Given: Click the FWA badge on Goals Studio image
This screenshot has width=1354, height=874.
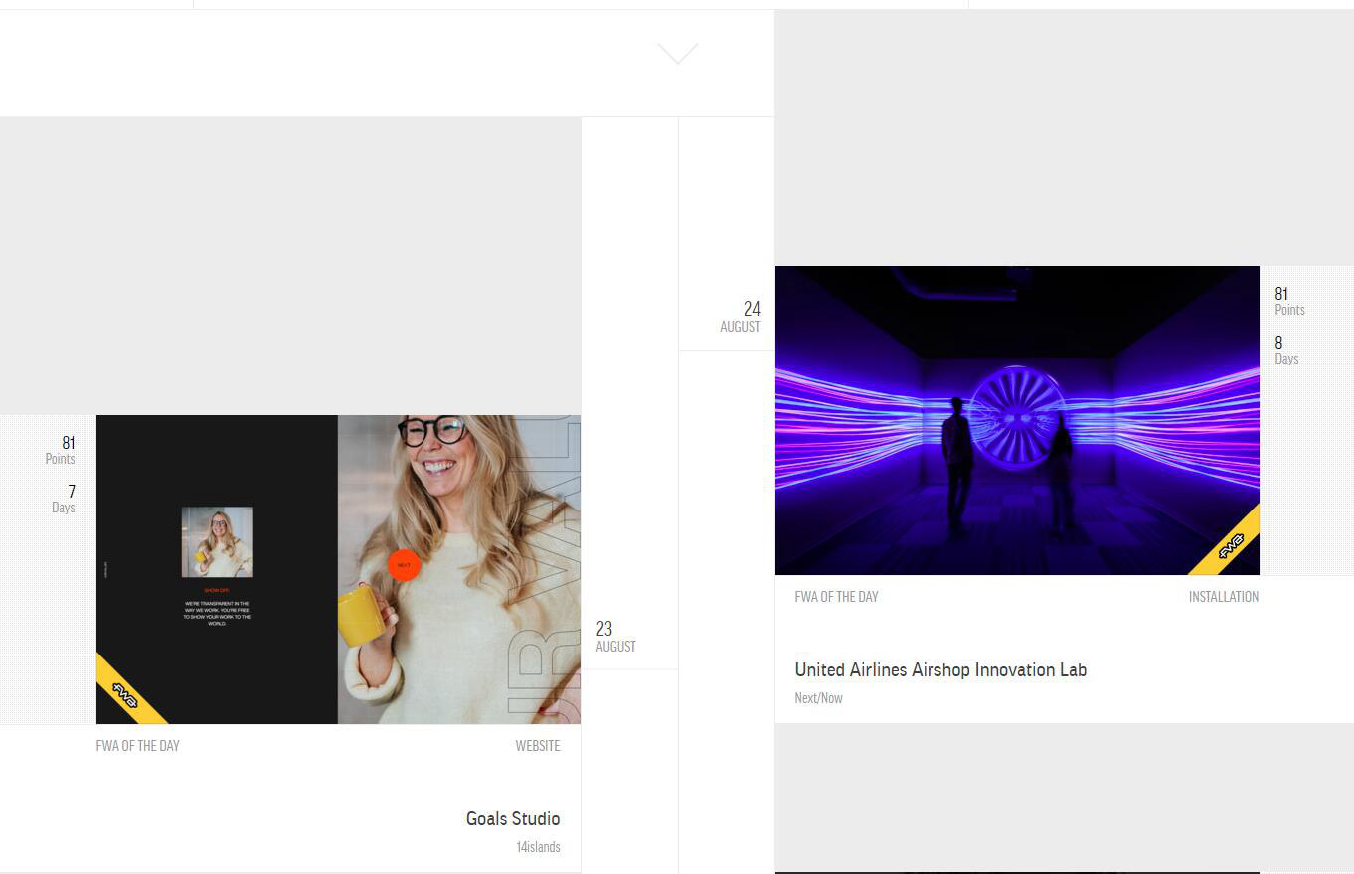Looking at the screenshot, I should pos(126,693).
